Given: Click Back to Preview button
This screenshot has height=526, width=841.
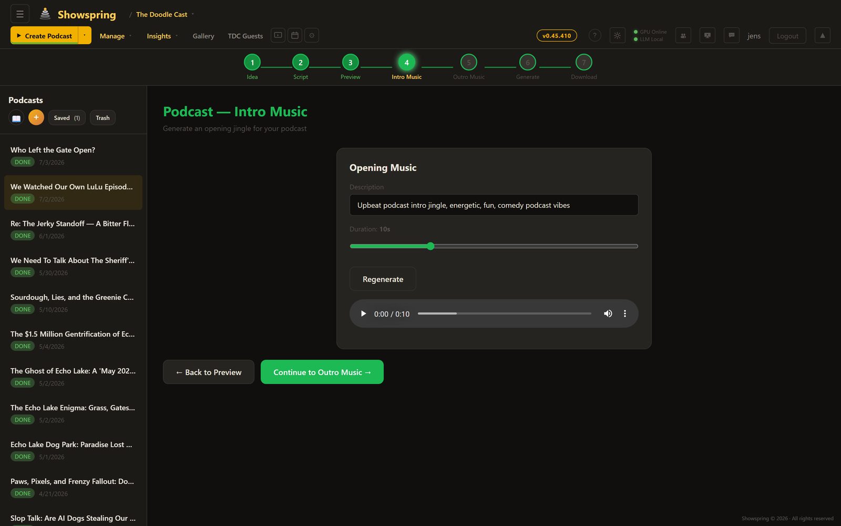Looking at the screenshot, I should point(209,372).
